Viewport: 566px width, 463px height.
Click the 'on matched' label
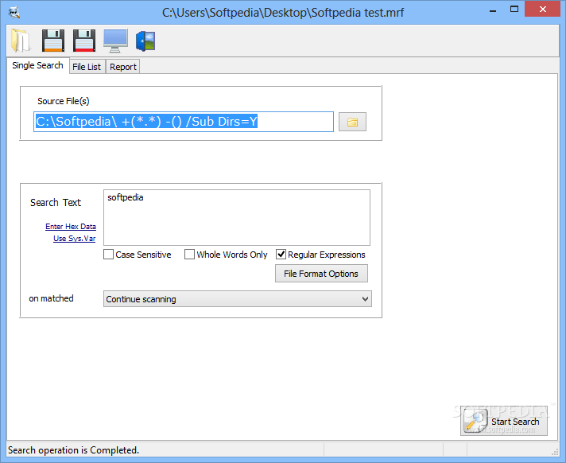(51, 298)
